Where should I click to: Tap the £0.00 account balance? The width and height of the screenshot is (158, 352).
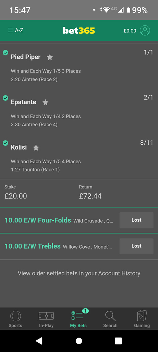coord(130,31)
